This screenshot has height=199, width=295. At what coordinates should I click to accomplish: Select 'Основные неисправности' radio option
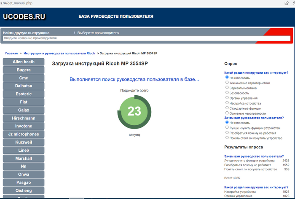(227, 113)
